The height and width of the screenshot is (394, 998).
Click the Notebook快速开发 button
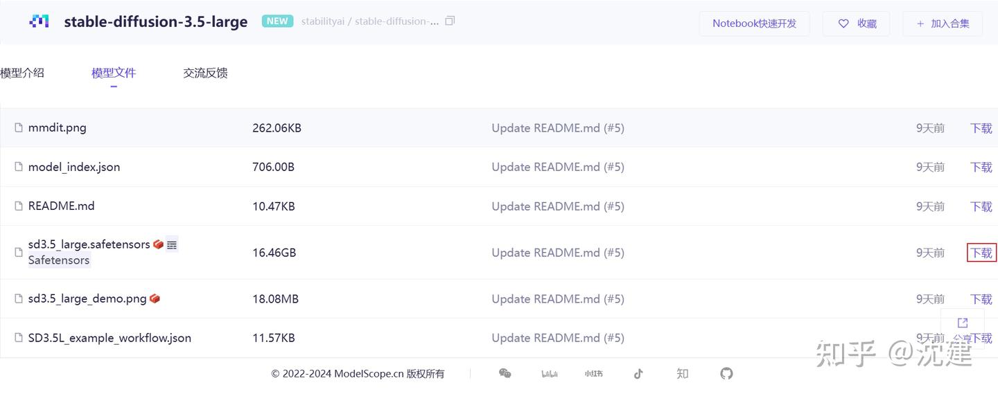(754, 24)
